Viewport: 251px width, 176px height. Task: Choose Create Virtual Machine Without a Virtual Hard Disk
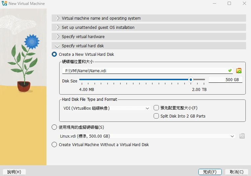pyautogui.click(x=55, y=144)
